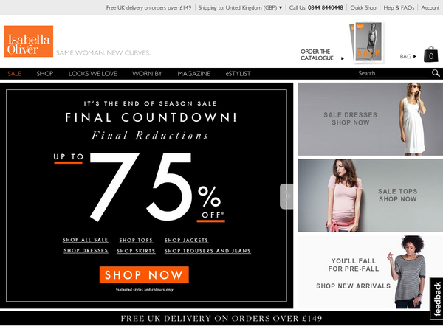The width and height of the screenshot is (443, 332).
Task: Open the shopping bag icon
Action: [x=431, y=55]
